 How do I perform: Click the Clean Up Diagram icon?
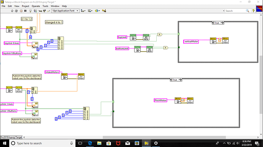104,11
